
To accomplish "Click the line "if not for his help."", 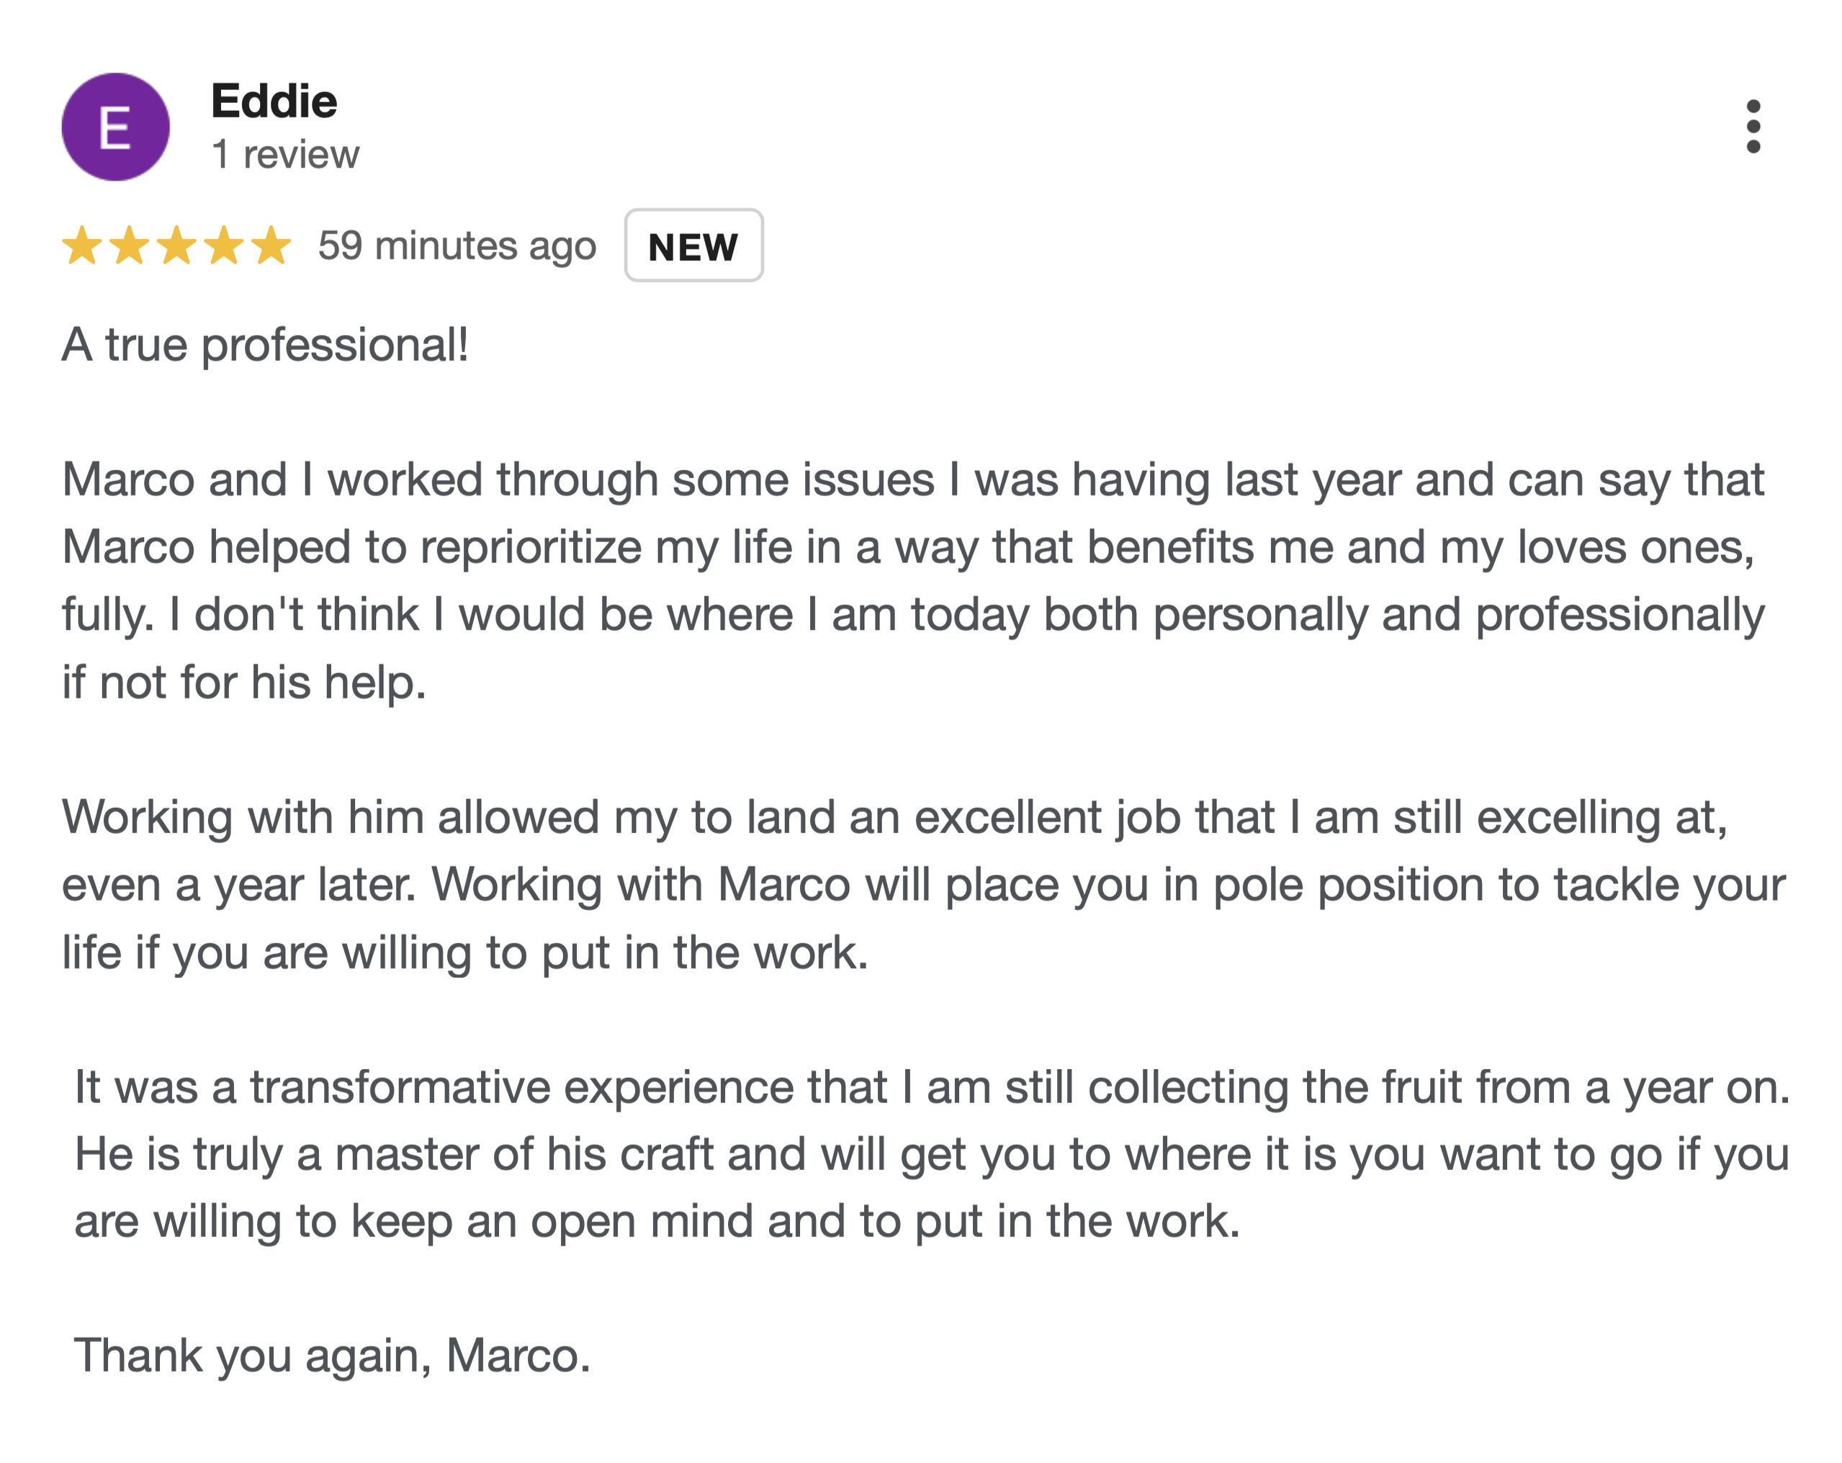I will (243, 683).
